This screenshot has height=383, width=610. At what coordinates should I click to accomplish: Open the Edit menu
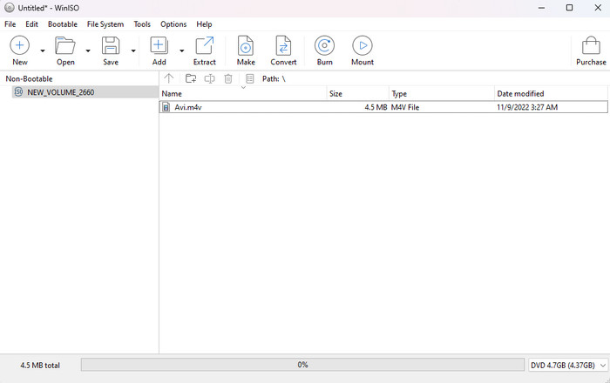(x=31, y=24)
